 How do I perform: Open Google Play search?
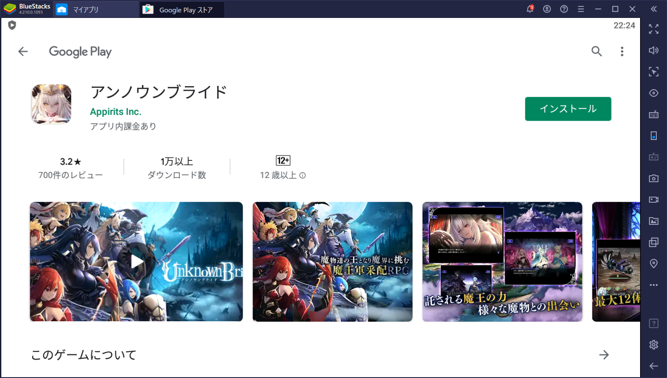tap(597, 52)
